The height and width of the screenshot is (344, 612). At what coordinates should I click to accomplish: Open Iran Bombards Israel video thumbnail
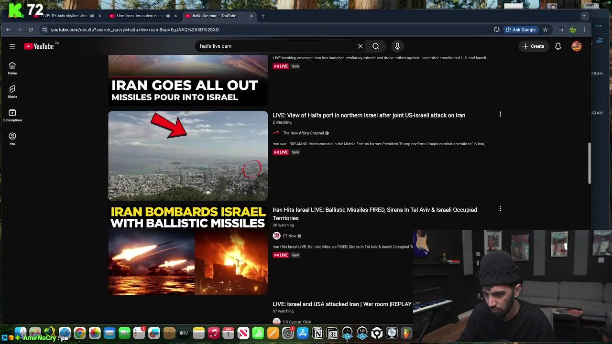[188, 250]
